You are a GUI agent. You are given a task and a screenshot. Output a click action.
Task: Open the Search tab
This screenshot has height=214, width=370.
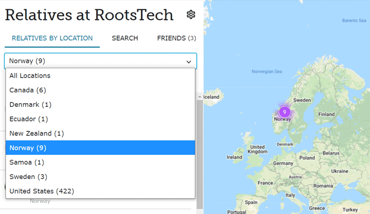pos(125,38)
